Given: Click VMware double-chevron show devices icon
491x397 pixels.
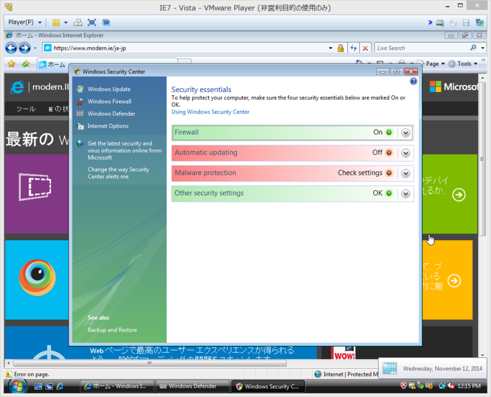Looking at the screenshot, I should pos(430,22).
